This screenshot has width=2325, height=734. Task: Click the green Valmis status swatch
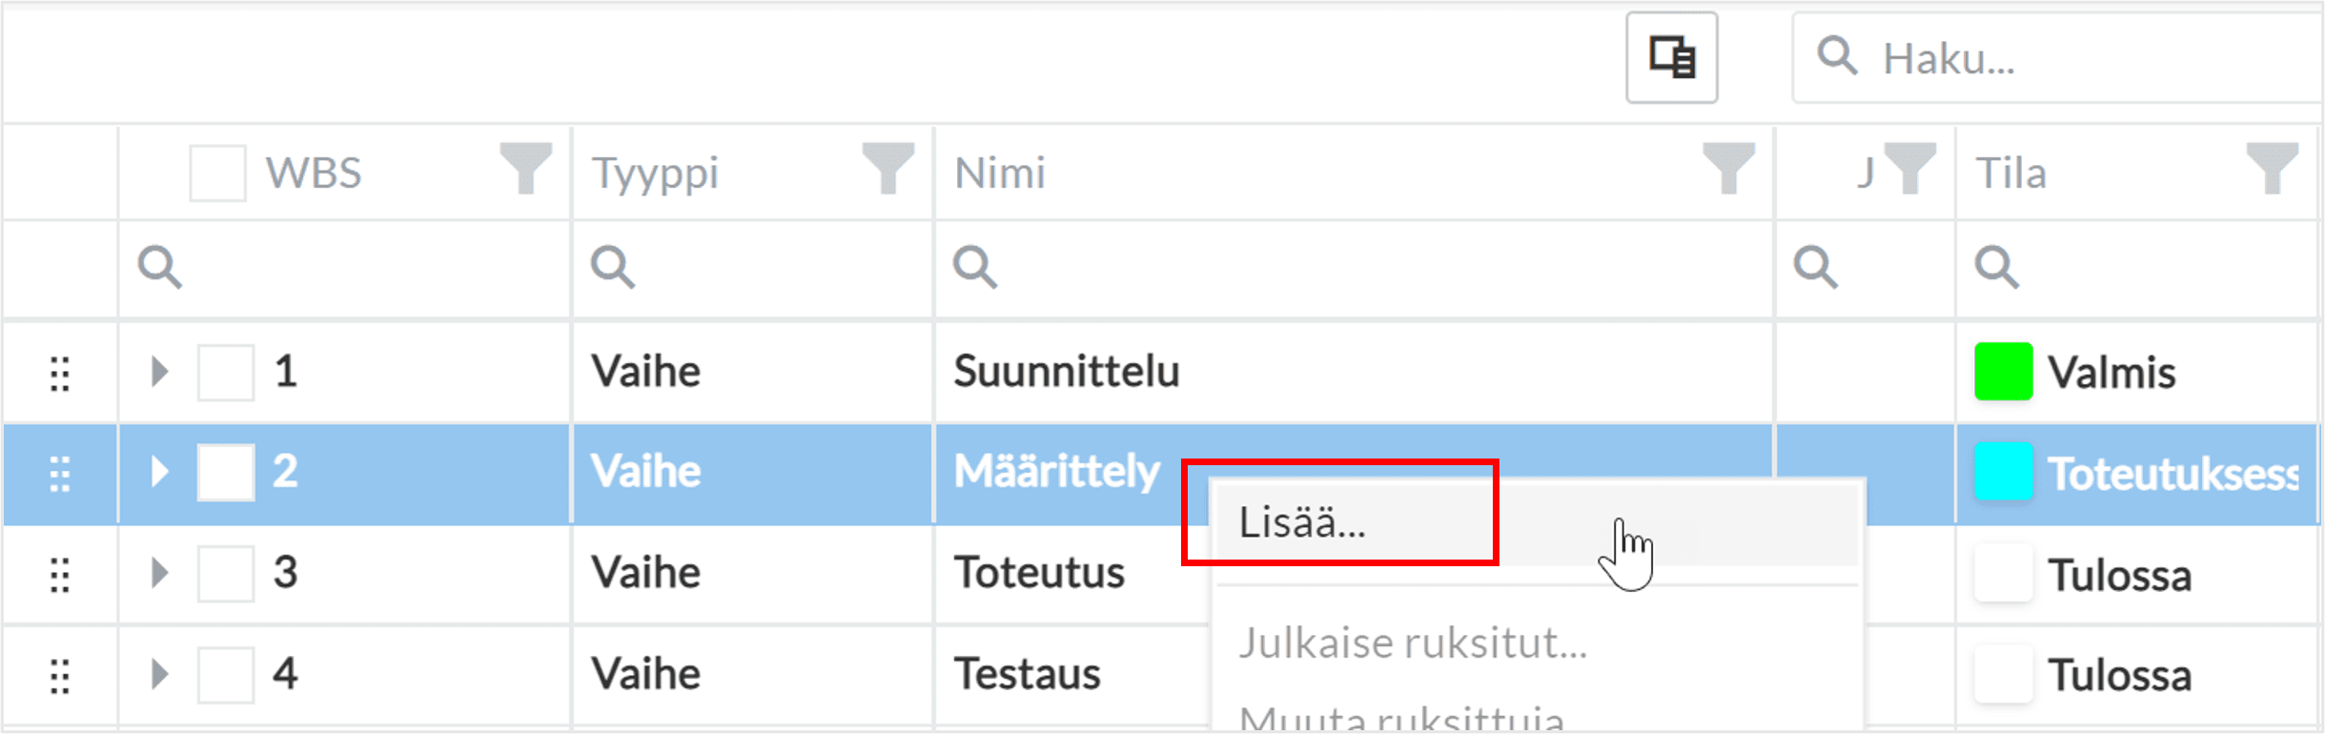(2003, 372)
